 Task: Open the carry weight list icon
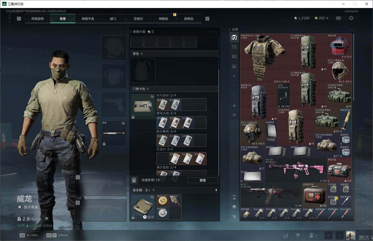coord(47,219)
